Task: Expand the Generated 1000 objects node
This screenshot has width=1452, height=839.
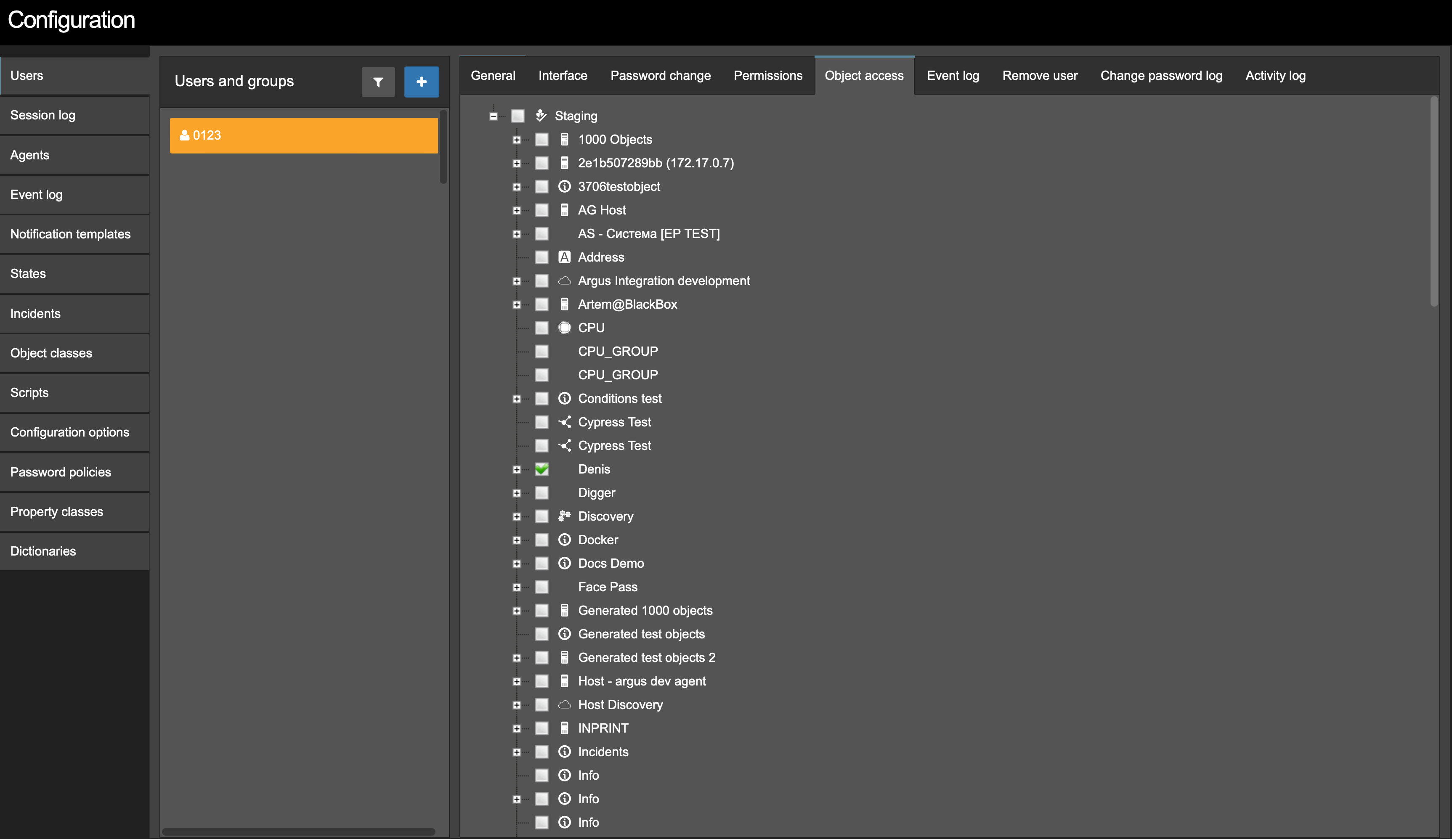Action: click(x=517, y=611)
